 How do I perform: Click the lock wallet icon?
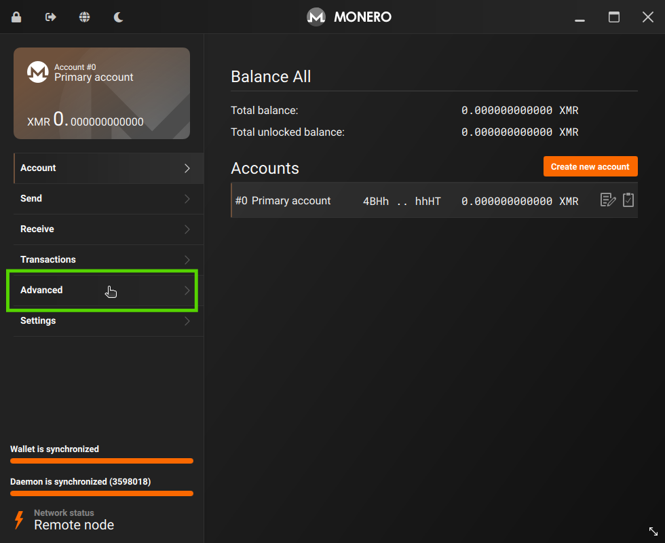16,16
